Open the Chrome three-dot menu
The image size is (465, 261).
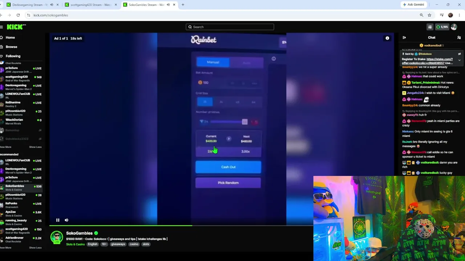(460, 15)
